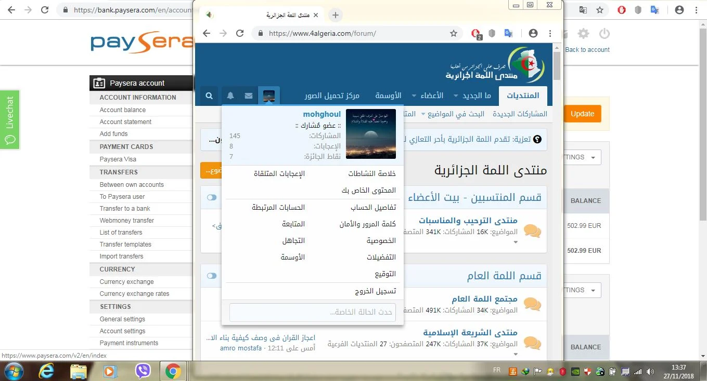This screenshot has width=707, height=381.
Task: Toggle collapse switch for قسم المنتسبين section
Action: pos(212,198)
